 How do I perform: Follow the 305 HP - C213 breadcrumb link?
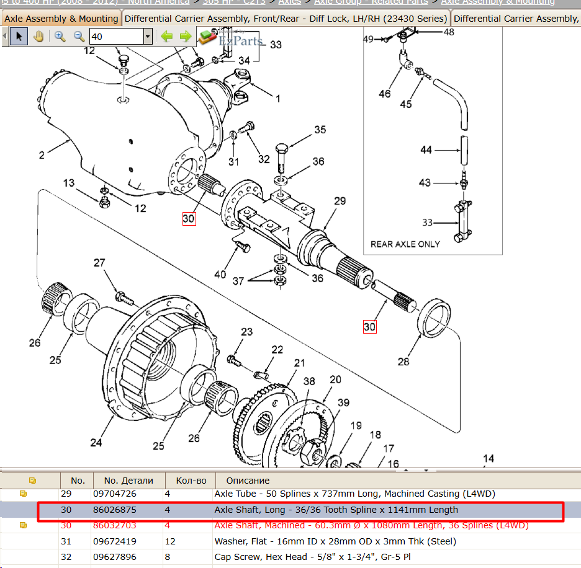[234, 2]
